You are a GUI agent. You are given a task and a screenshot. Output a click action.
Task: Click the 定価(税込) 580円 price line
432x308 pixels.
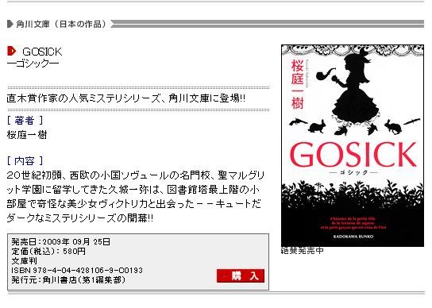point(48,252)
